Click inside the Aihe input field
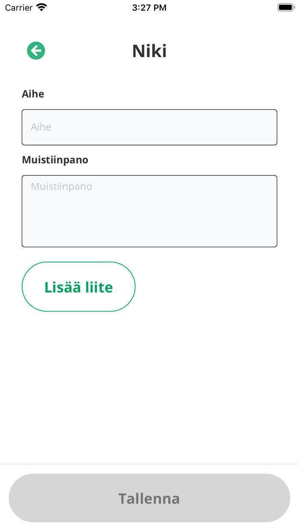299x531 pixels. (149, 127)
